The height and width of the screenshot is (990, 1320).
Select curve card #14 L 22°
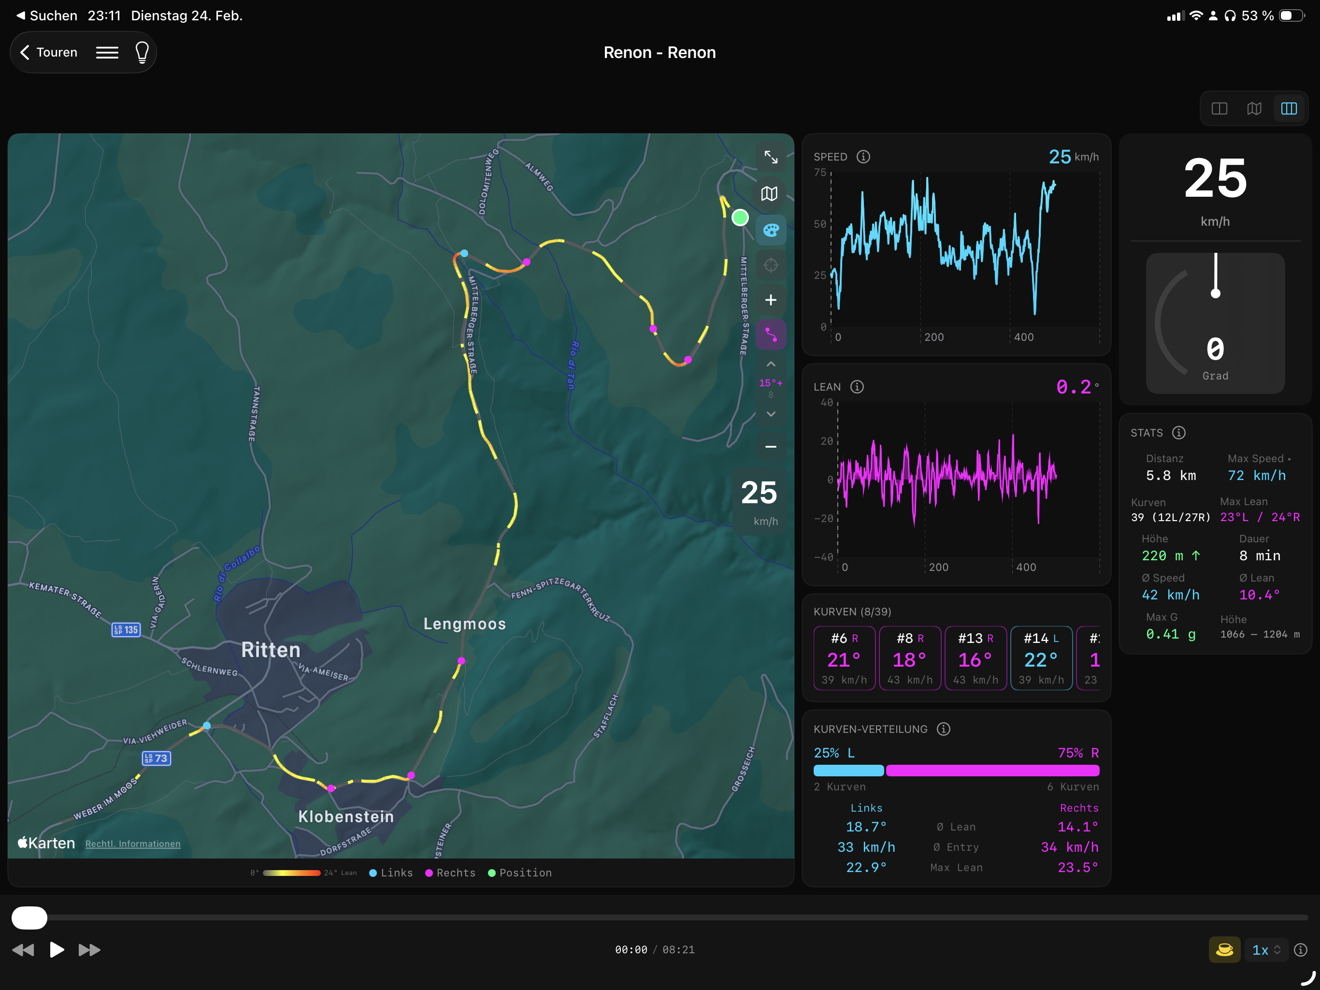pos(1041,658)
